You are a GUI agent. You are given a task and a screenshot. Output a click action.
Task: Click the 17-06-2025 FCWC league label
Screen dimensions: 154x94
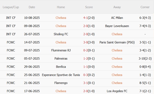pos(11,91)
